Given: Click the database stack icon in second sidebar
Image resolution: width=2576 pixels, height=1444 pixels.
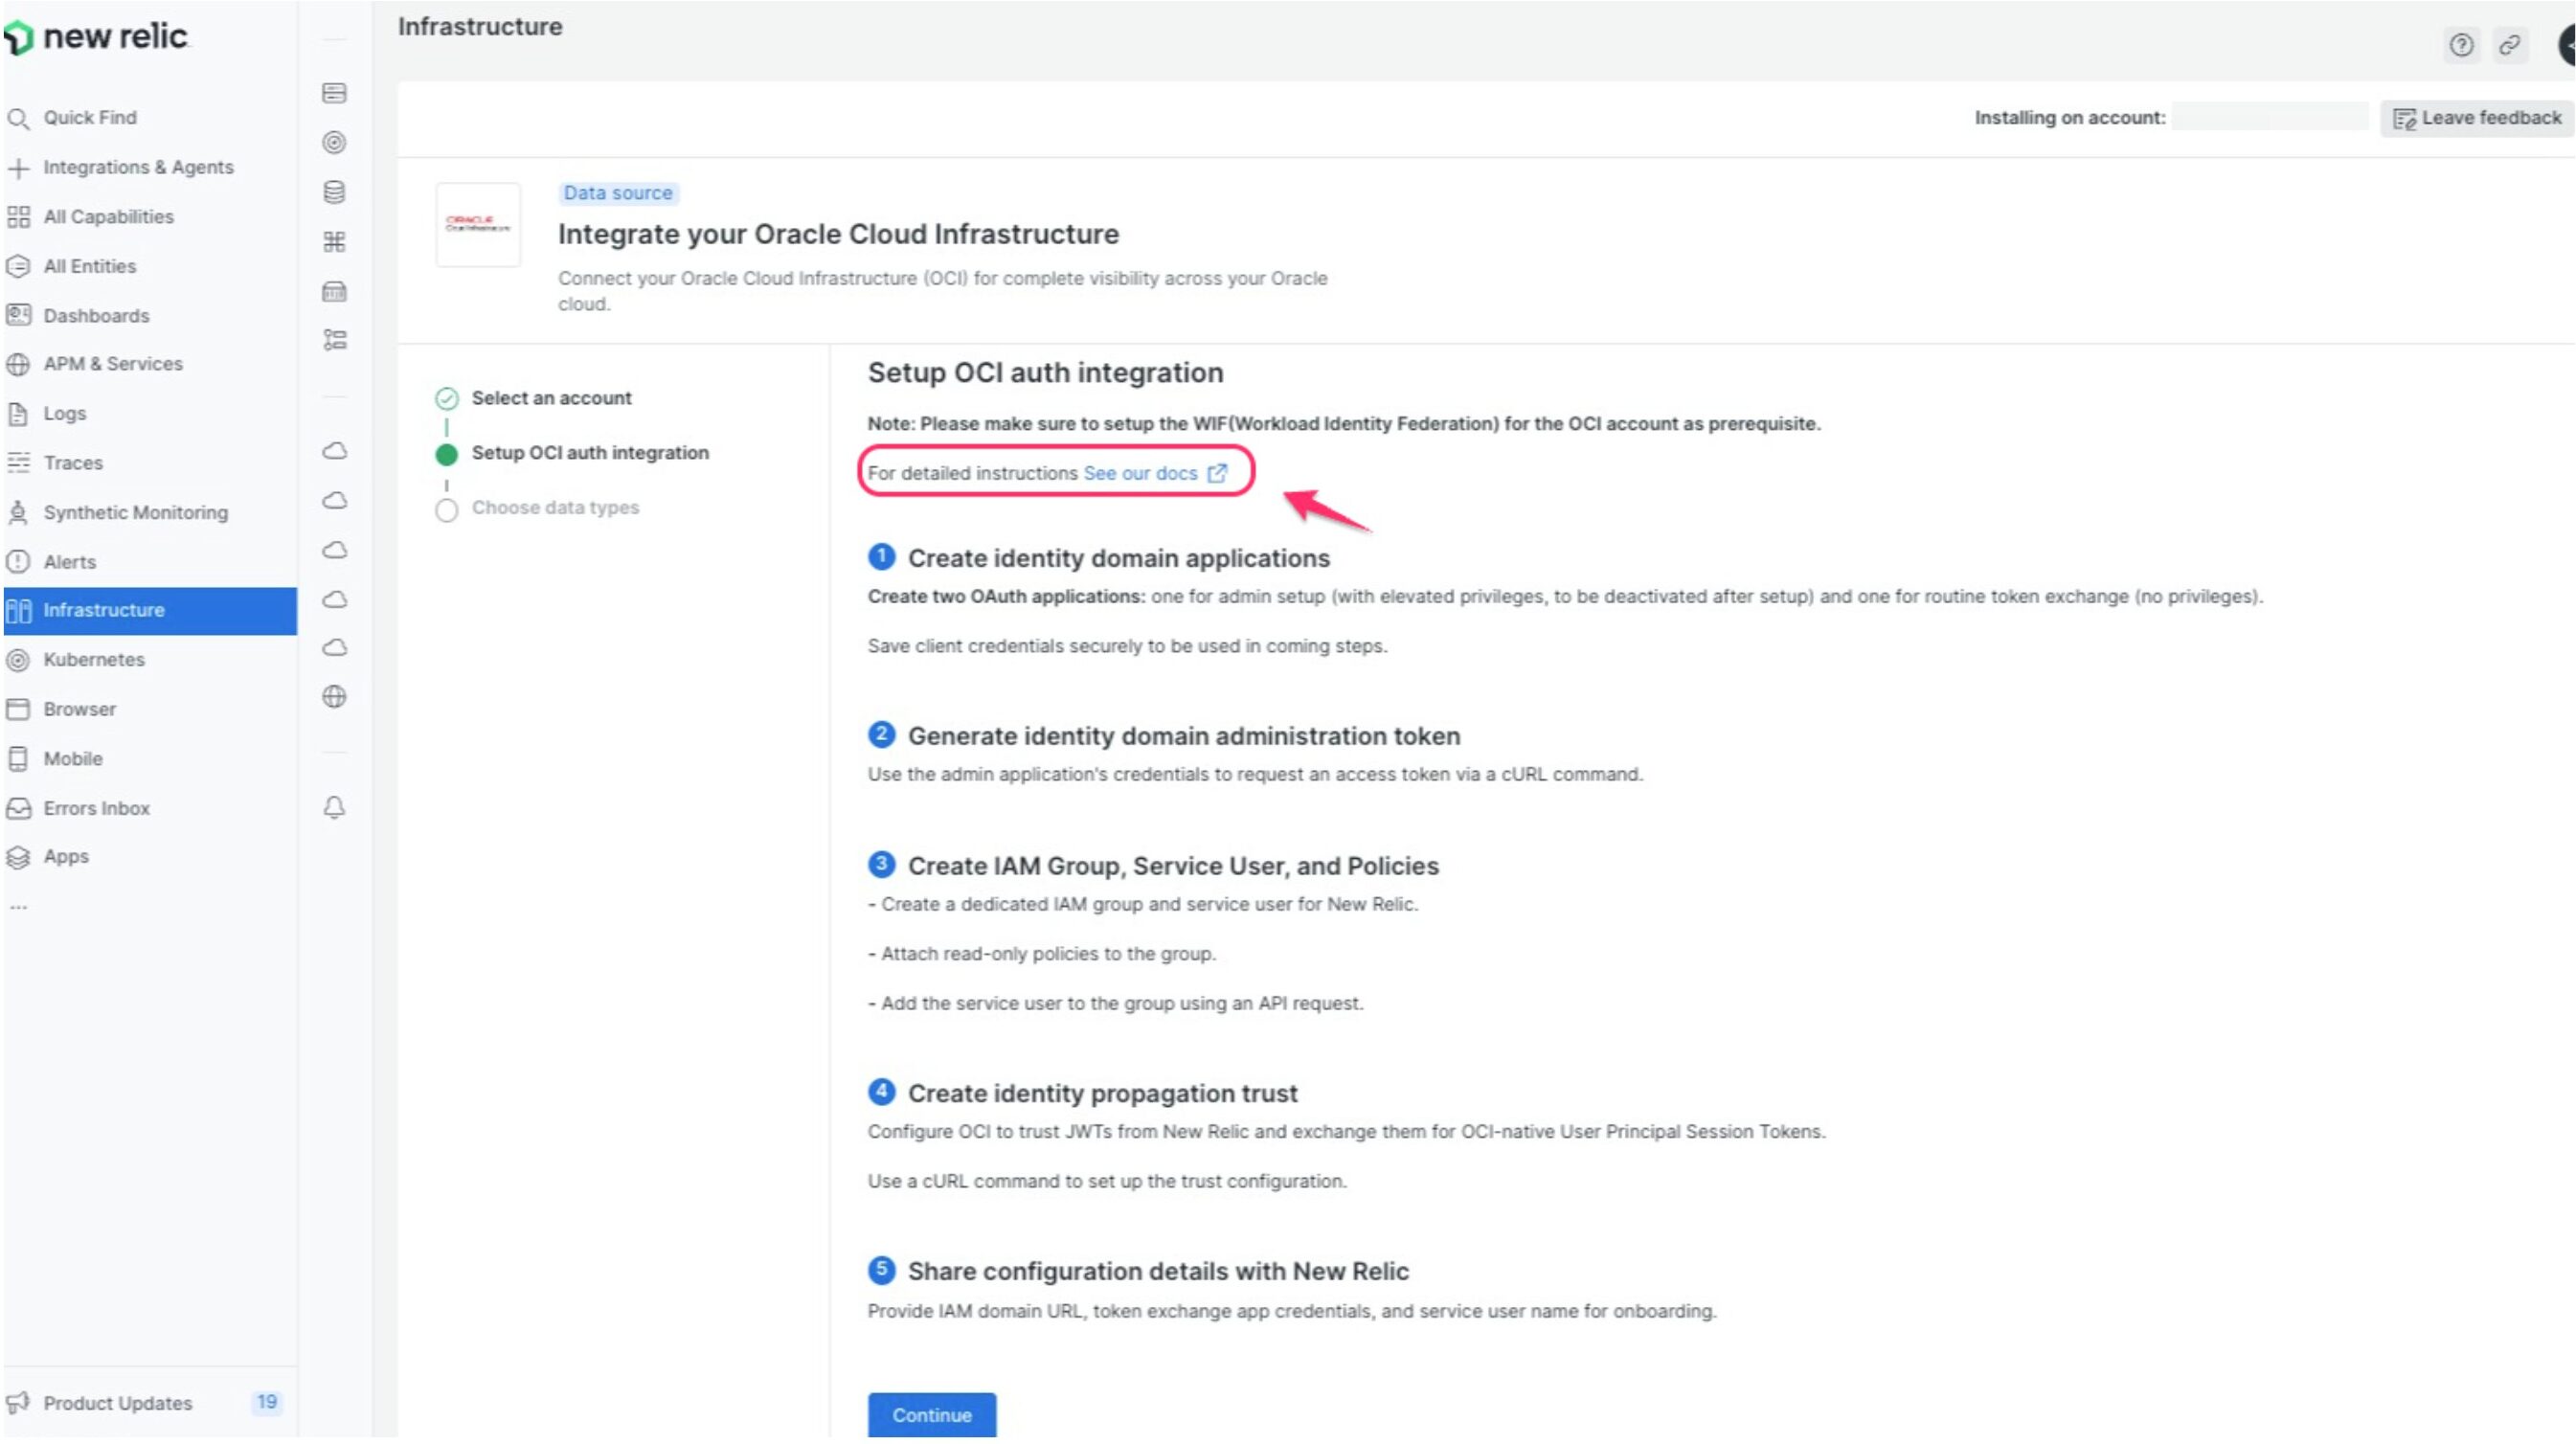Looking at the screenshot, I should 334,192.
